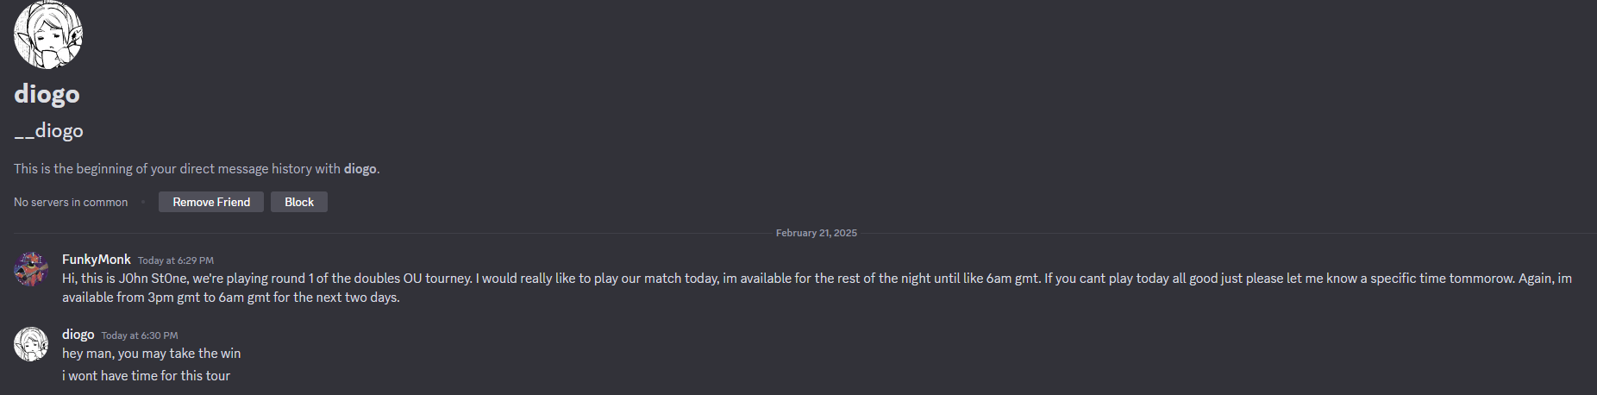
Task: Click diogo's large profile avatar
Action: pos(48,34)
